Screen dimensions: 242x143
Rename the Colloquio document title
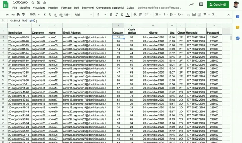(x=20, y=2)
